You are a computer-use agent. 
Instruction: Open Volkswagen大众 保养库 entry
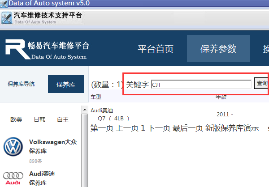tap(53, 147)
